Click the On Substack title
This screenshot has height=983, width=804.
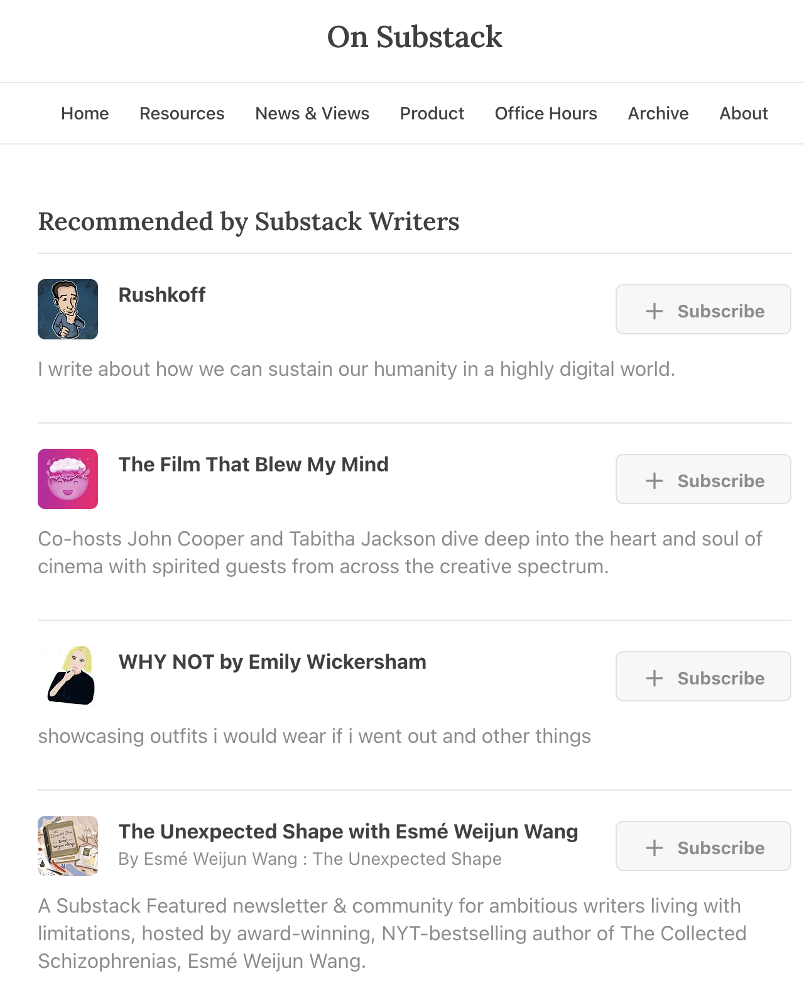point(415,36)
